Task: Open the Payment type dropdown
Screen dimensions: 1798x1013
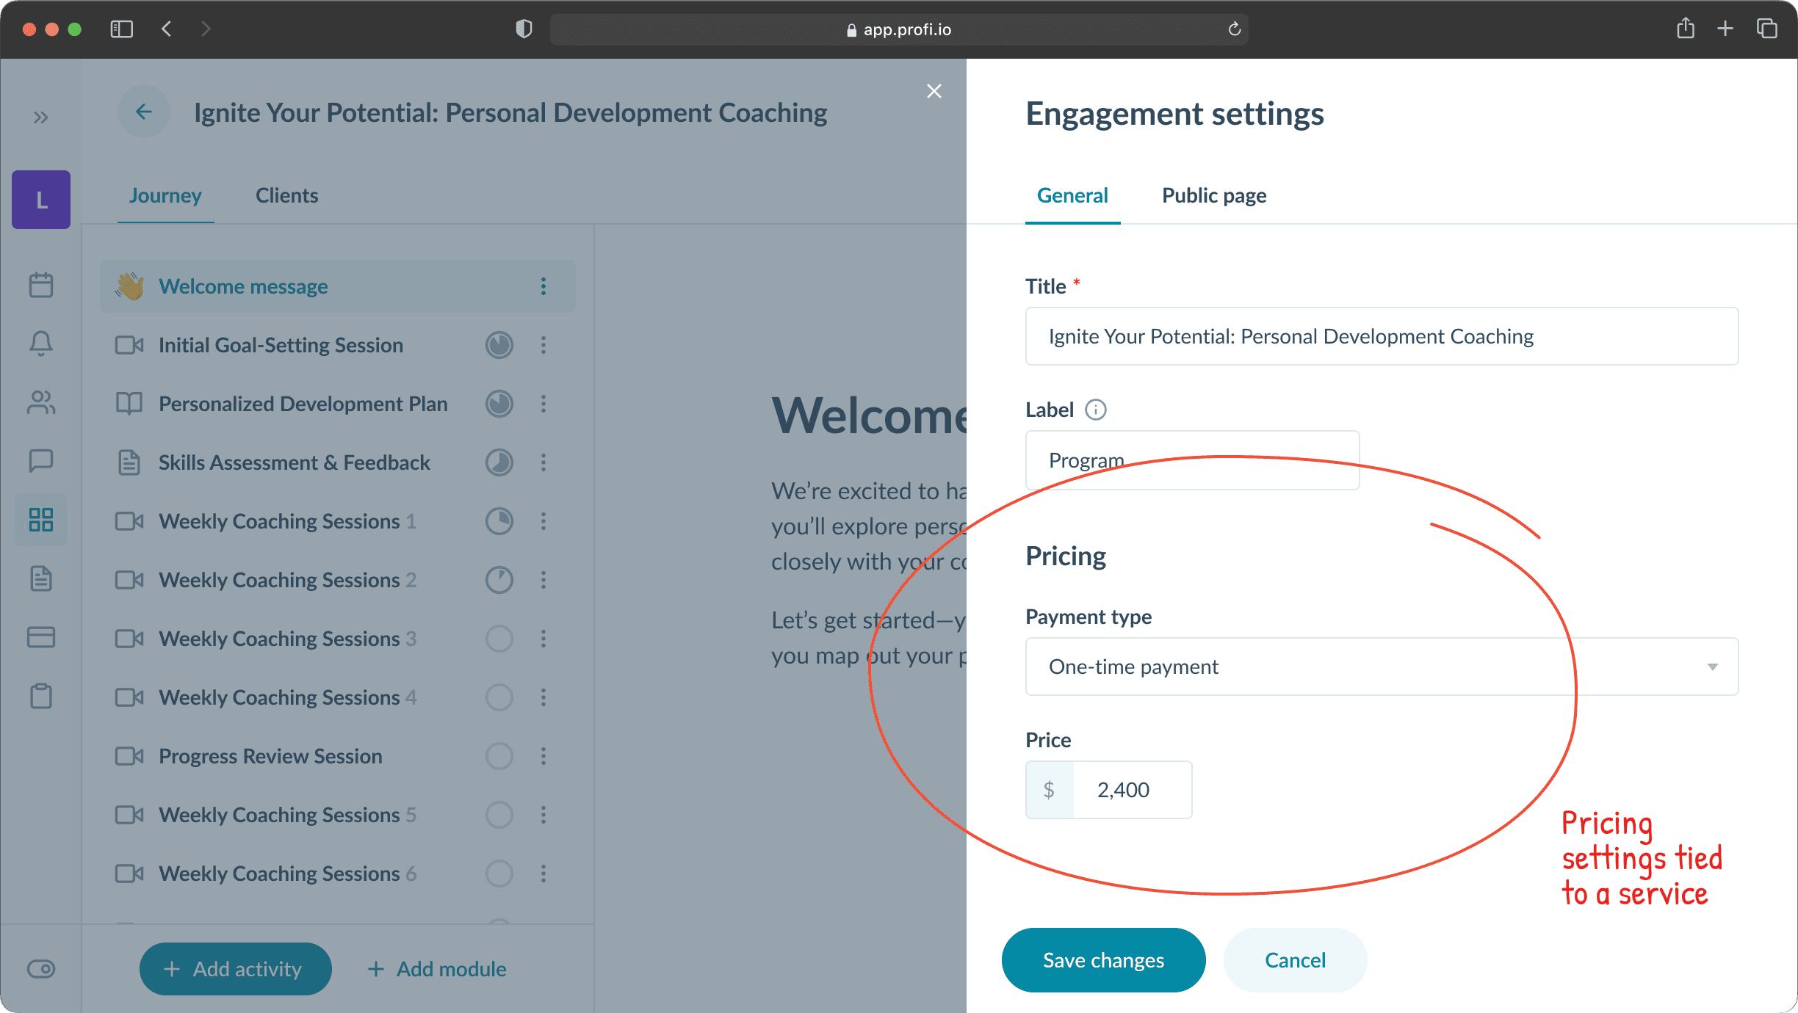Action: (x=1381, y=667)
